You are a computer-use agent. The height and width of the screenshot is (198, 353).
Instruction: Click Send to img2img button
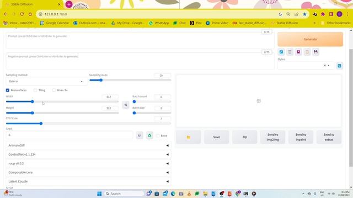273,137
